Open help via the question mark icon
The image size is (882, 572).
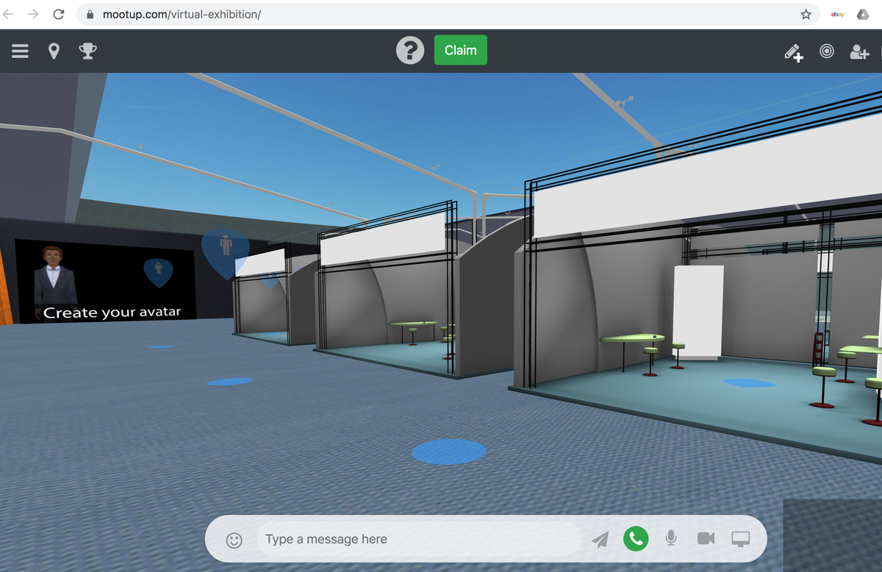tap(410, 51)
